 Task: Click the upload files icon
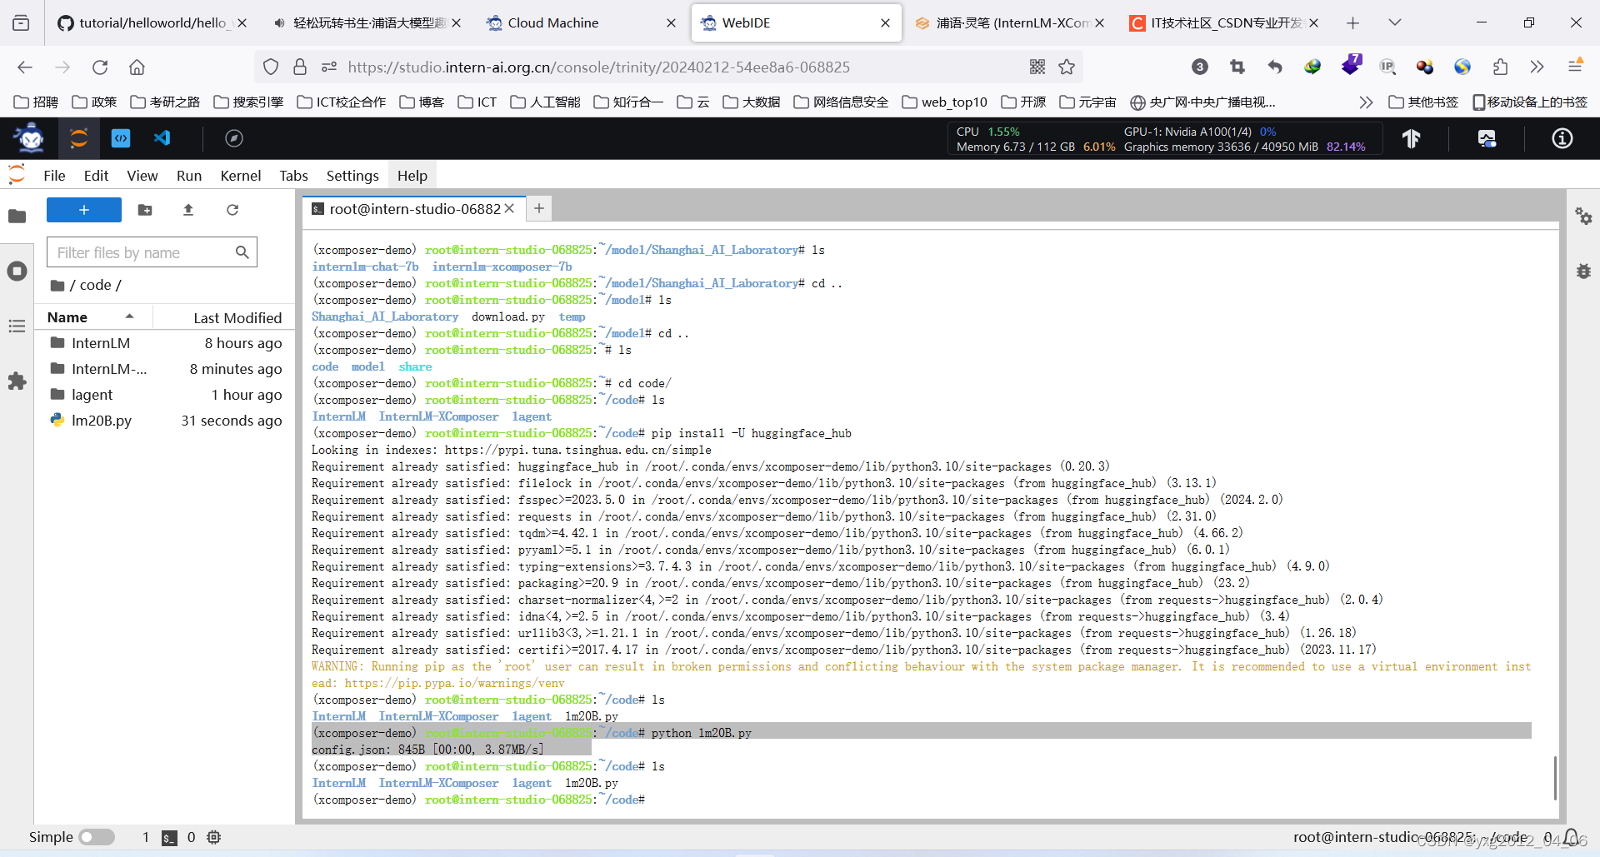(188, 210)
